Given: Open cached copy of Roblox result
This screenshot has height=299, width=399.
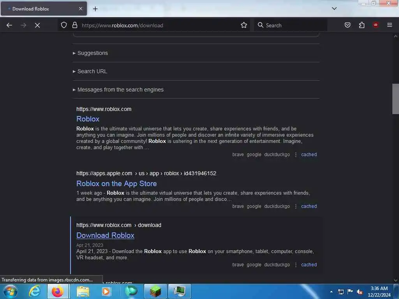Looking at the screenshot, I should (x=309, y=154).
